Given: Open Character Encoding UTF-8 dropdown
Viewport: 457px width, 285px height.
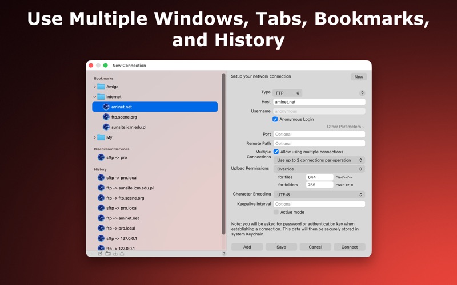Looking at the screenshot, I should tap(319, 194).
